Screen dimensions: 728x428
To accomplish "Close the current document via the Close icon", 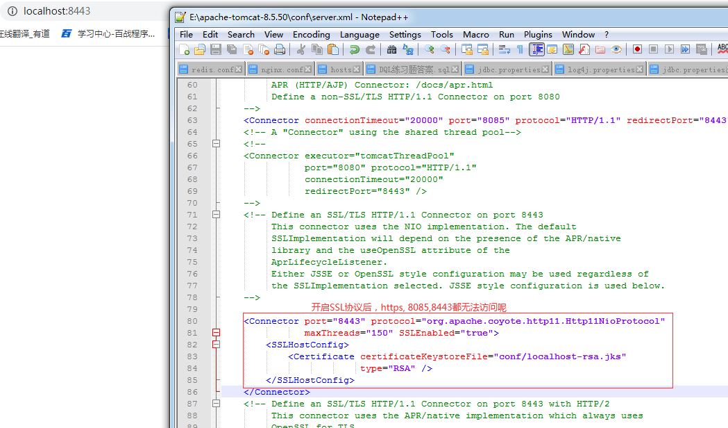I will (248, 49).
